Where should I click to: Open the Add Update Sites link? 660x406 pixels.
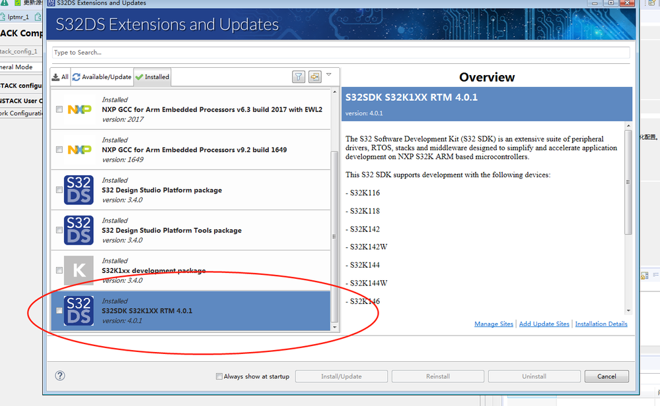point(544,324)
